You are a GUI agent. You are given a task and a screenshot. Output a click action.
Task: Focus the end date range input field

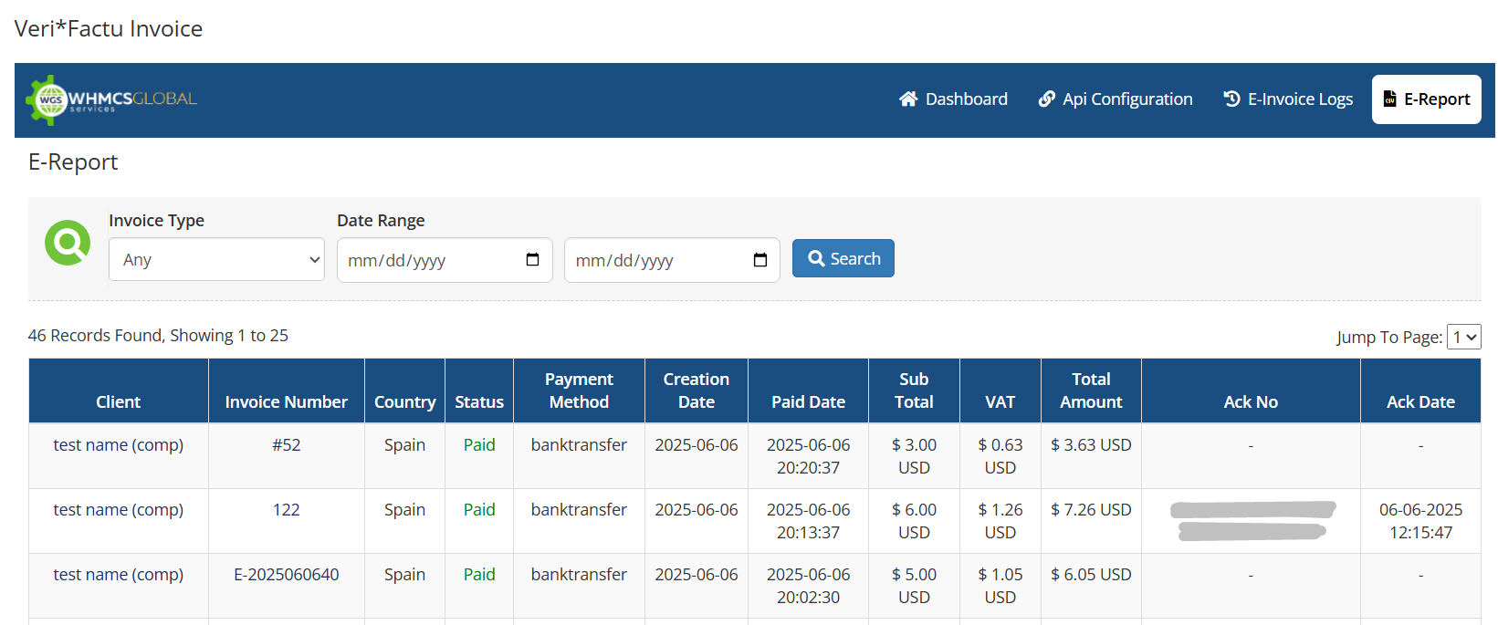pyautogui.click(x=657, y=261)
